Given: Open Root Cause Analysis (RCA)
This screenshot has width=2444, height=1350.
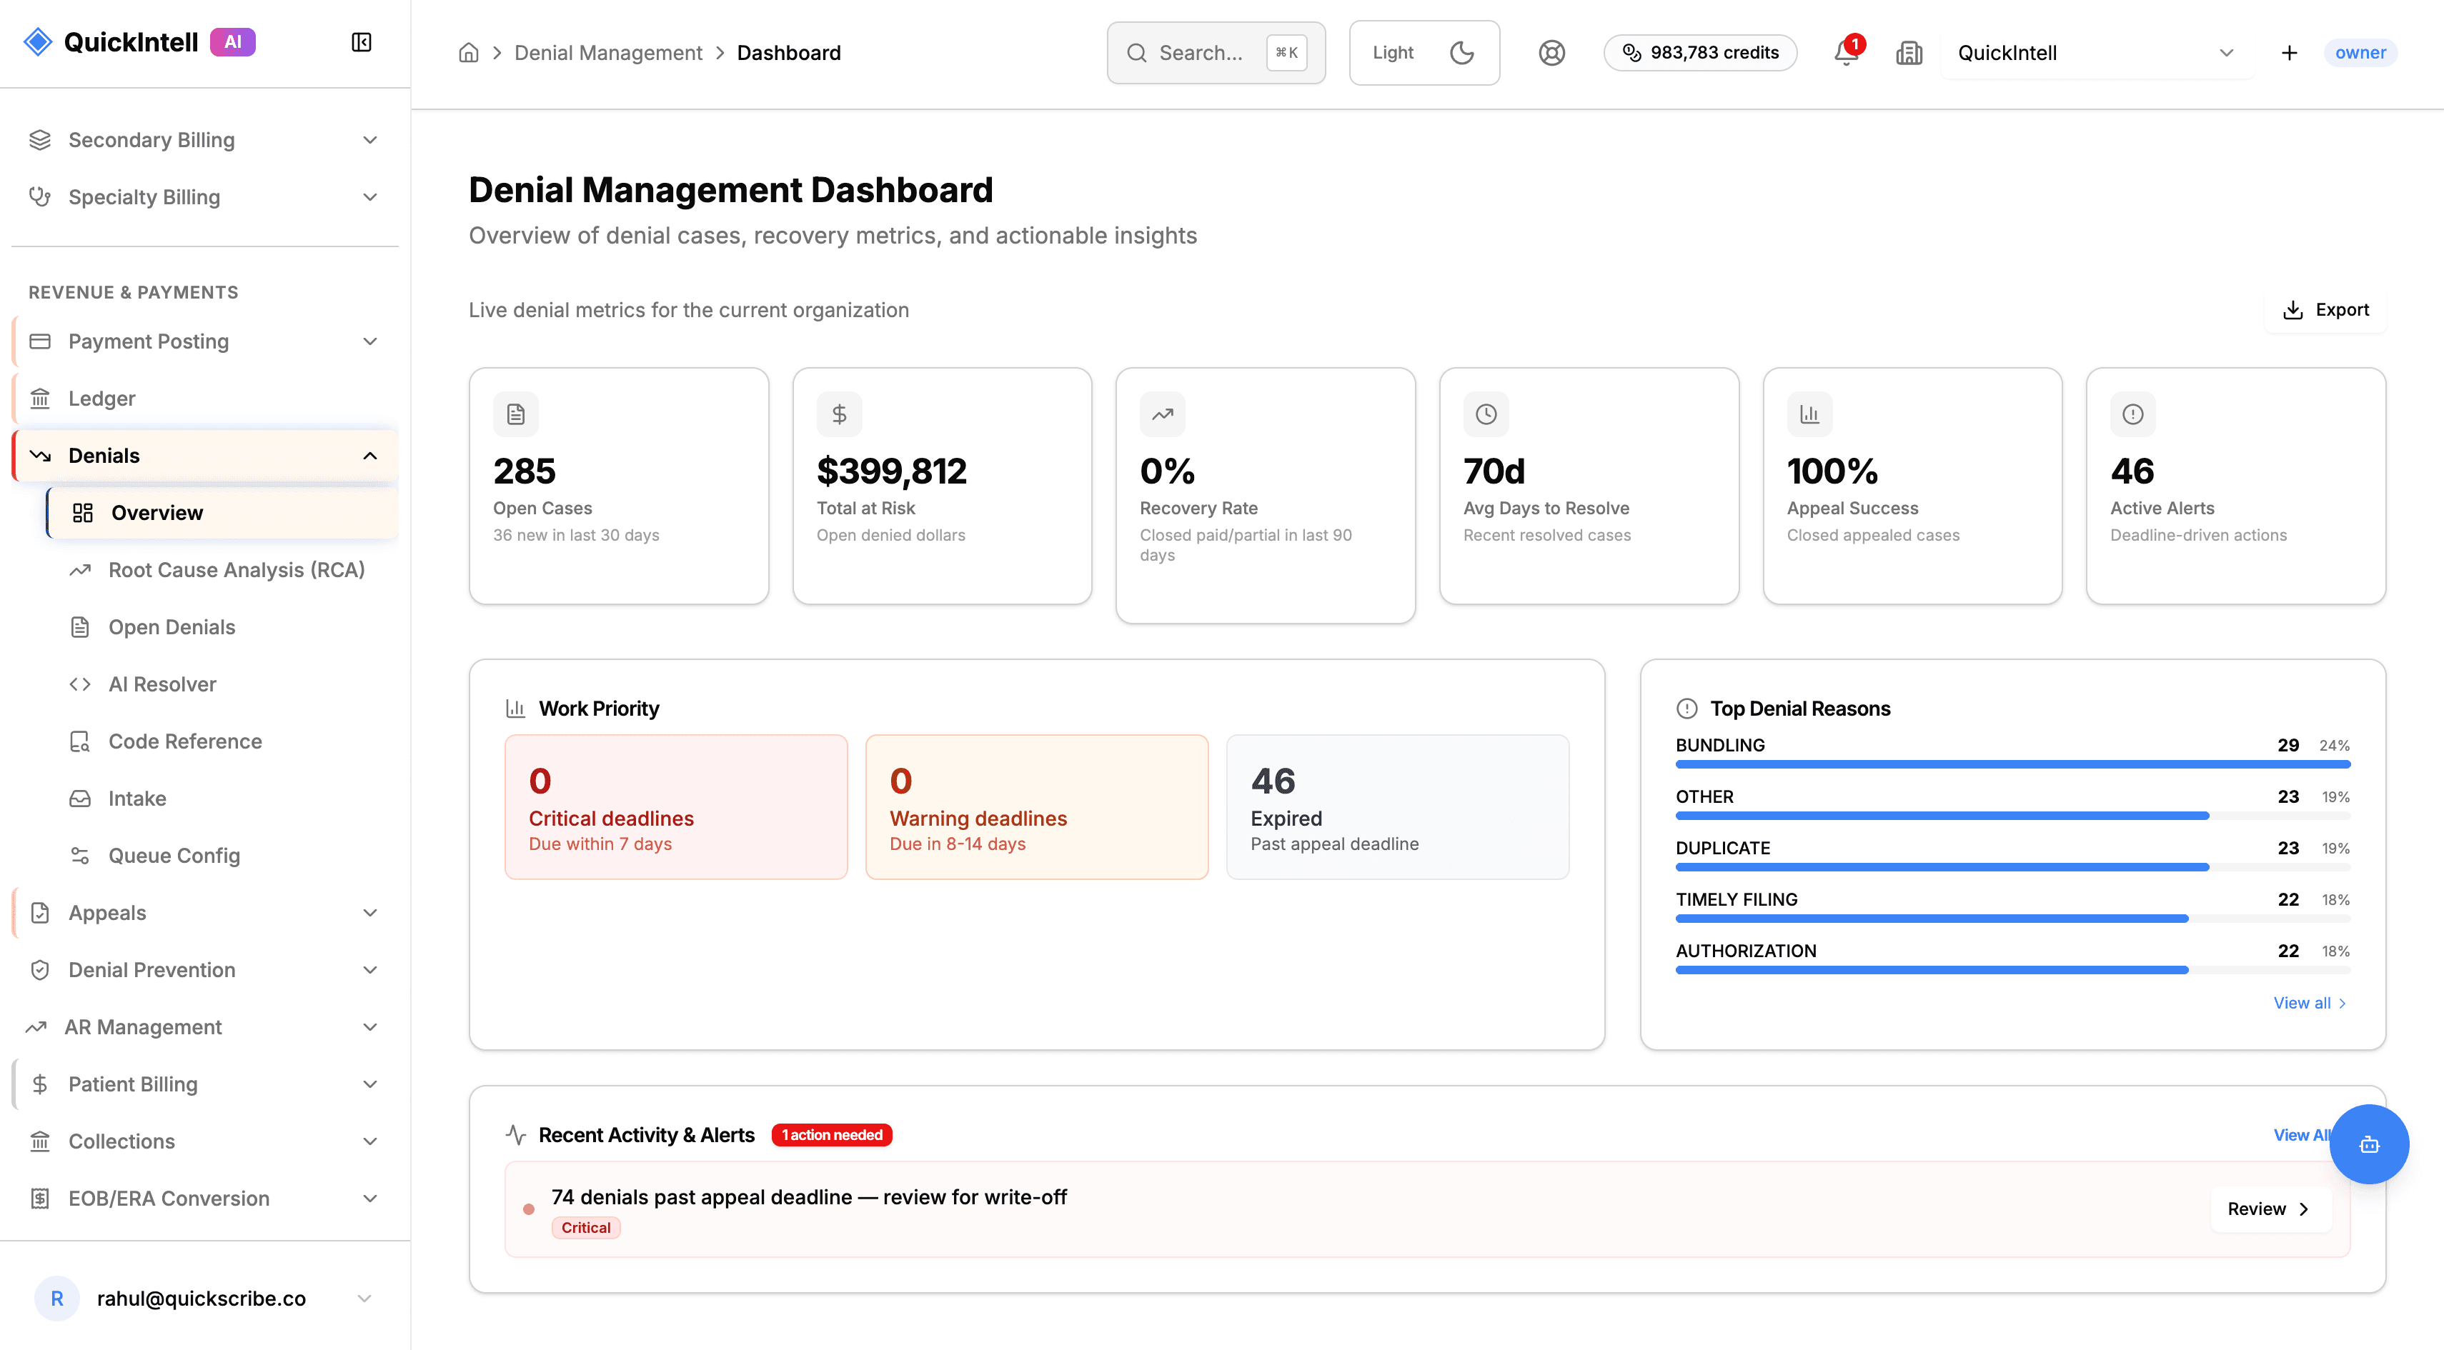Looking at the screenshot, I should tap(223, 570).
